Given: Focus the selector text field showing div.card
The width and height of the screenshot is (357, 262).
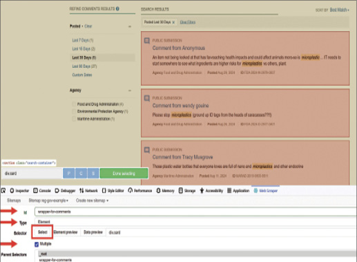Looking at the screenshot, I should (231, 232).
